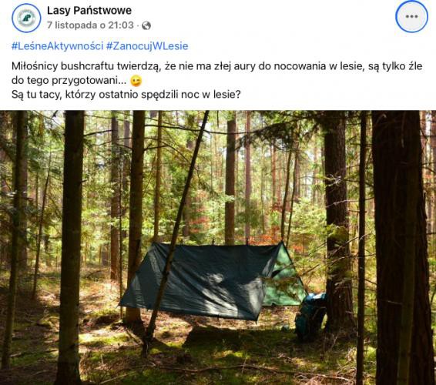Click the line Są tu tacy, którzy ostatnio
Image resolution: width=436 pixels, height=385 pixels.
126,95
